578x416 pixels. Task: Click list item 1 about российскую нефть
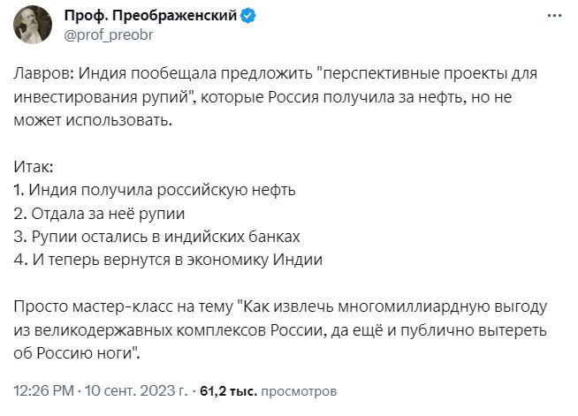[155, 190]
